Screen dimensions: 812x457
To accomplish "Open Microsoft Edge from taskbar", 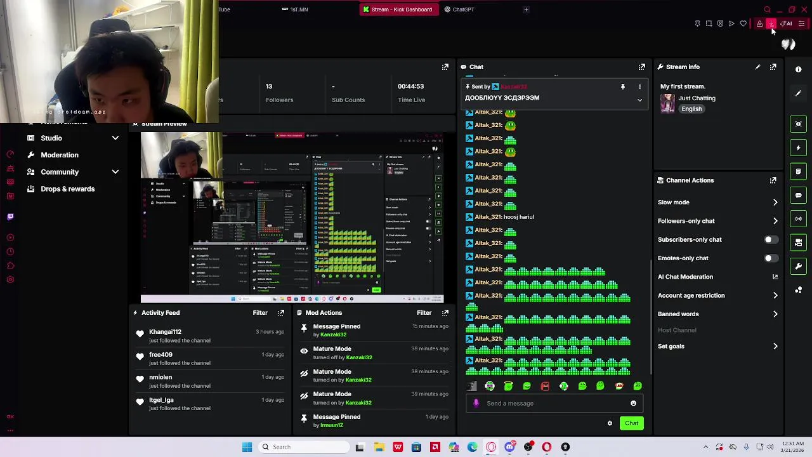I will [x=473, y=447].
